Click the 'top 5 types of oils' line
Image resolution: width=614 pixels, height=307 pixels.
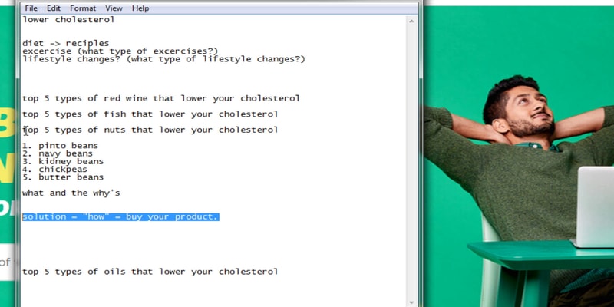click(150, 272)
